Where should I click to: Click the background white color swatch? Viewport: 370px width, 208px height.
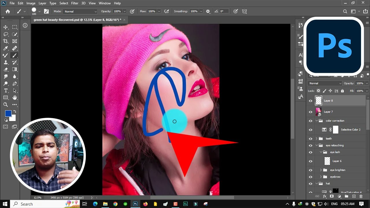click(x=13, y=118)
